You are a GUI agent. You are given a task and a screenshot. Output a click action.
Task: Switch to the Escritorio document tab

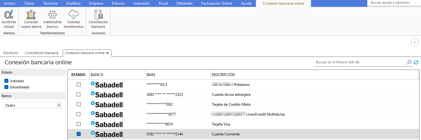click(x=11, y=53)
